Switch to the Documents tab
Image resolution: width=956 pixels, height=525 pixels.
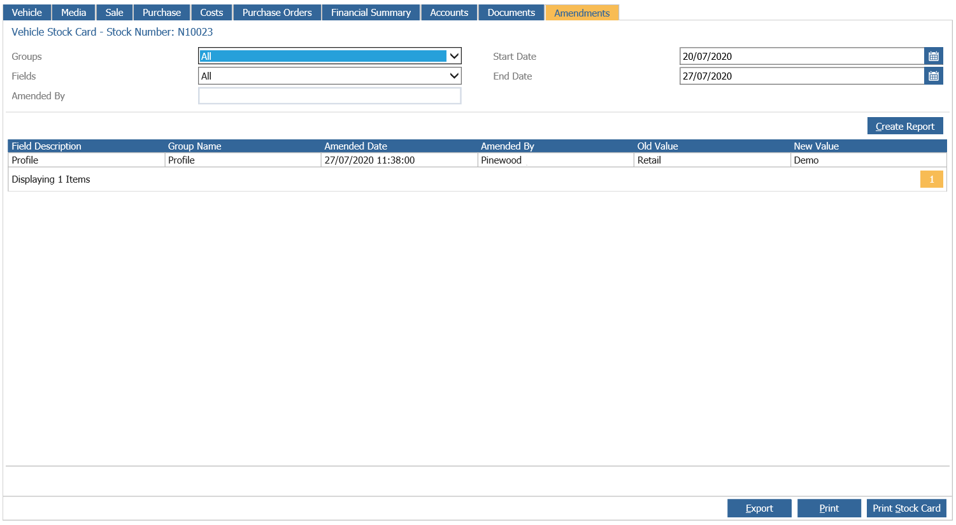pos(511,13)
